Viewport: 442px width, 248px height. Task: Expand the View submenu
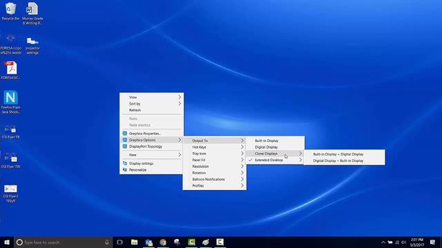[152, 97]
